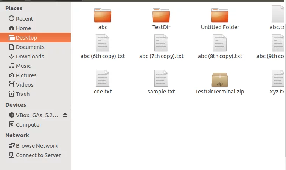
Task: Click the Untitled Folder icon
Action: (220, 15)
